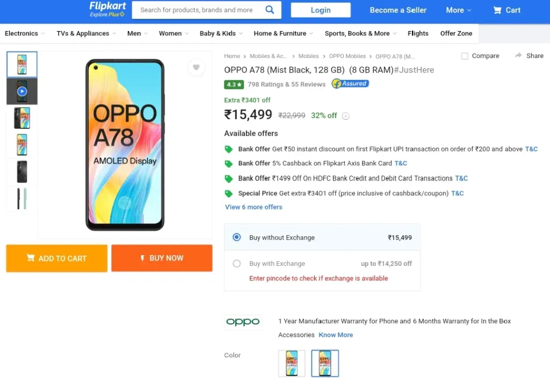The image size is (550, 385).
Task: Click the price info icon beside 32% off
Action: 345,115
